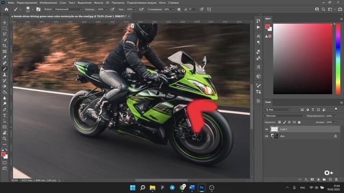
Task: Click the Play Actions icon in side strip
Action: click(259, 27)
